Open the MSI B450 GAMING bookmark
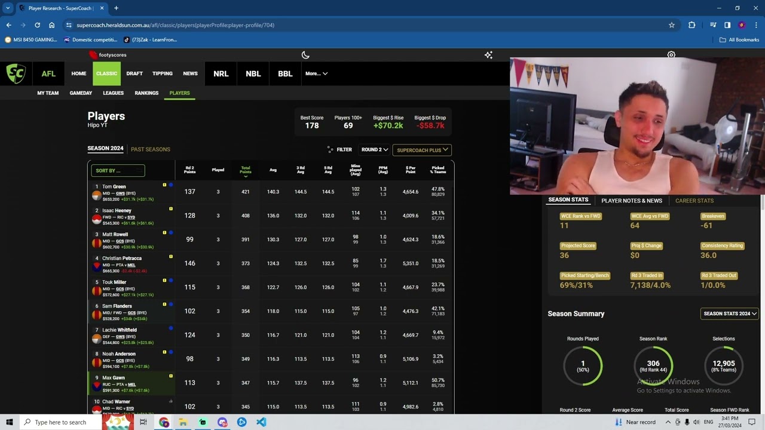Screen dimensions: 765x430 pyautogui.click(x=31, y=39)
